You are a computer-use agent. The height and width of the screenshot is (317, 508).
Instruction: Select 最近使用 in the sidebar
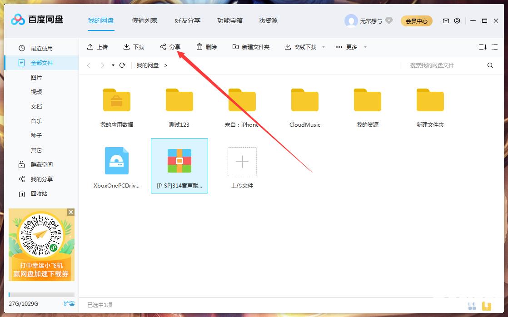pyautogui.click(x=41, y=48)
